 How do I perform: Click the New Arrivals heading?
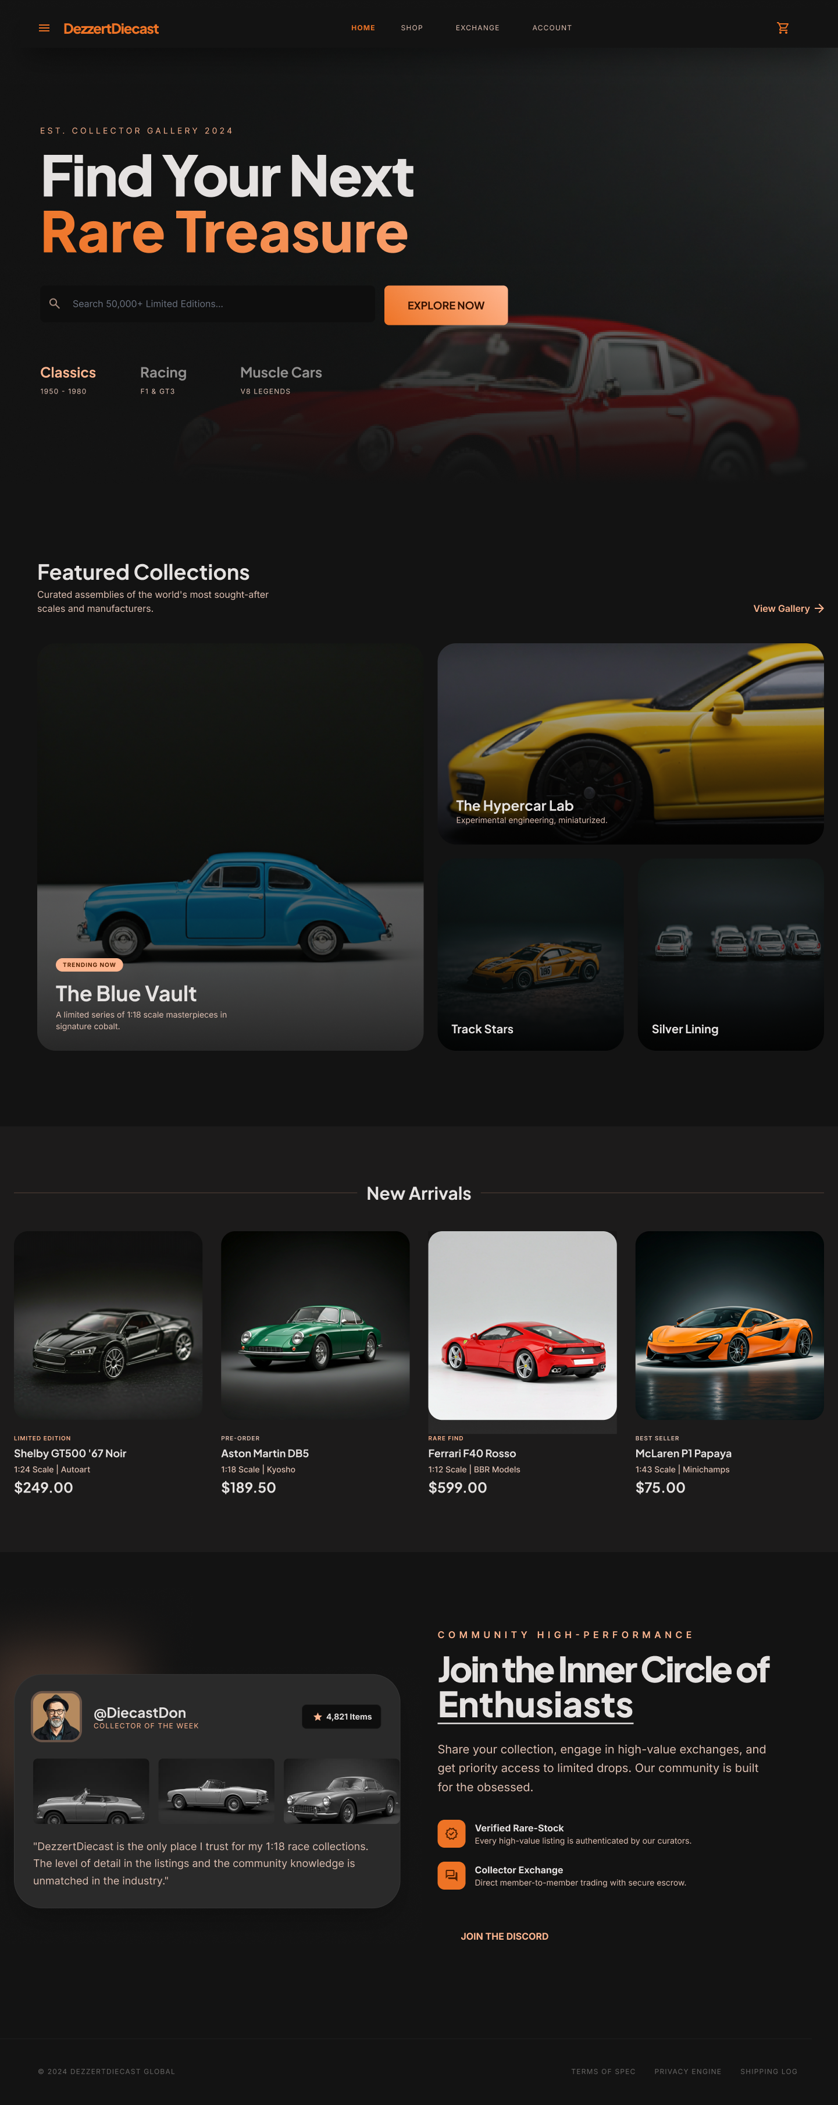coord(419,1193)
